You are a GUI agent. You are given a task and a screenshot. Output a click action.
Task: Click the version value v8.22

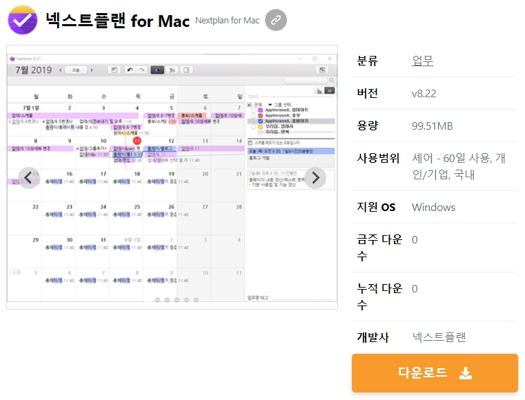[424, 93]
